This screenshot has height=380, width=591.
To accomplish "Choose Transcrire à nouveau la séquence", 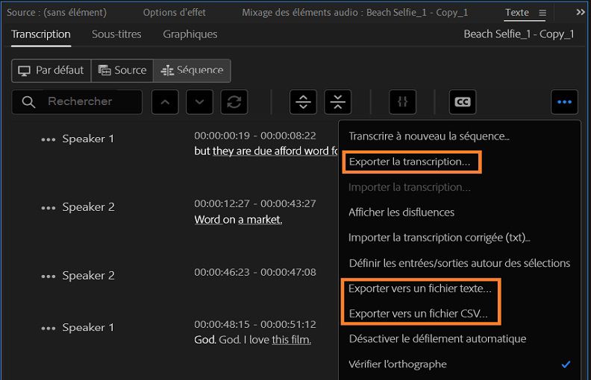I will click(460, 136).
